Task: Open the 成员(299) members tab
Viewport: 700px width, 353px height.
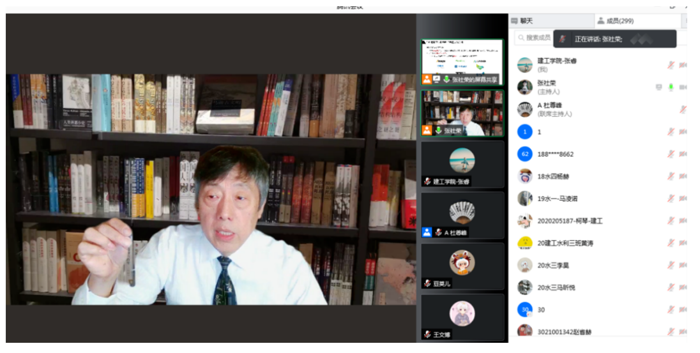Action: point(638,21)
